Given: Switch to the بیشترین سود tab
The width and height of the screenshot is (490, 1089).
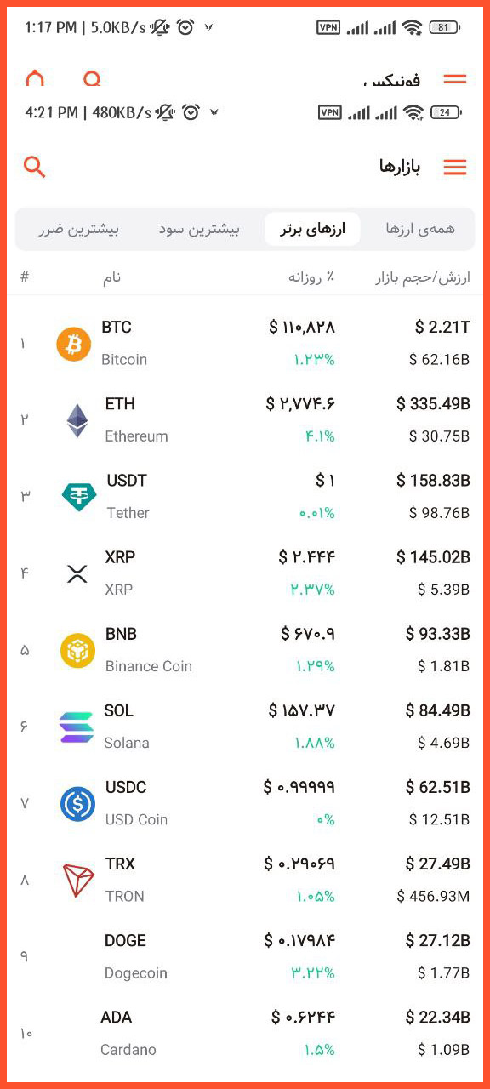Looking at the screenshot, I should coord(199,229).
